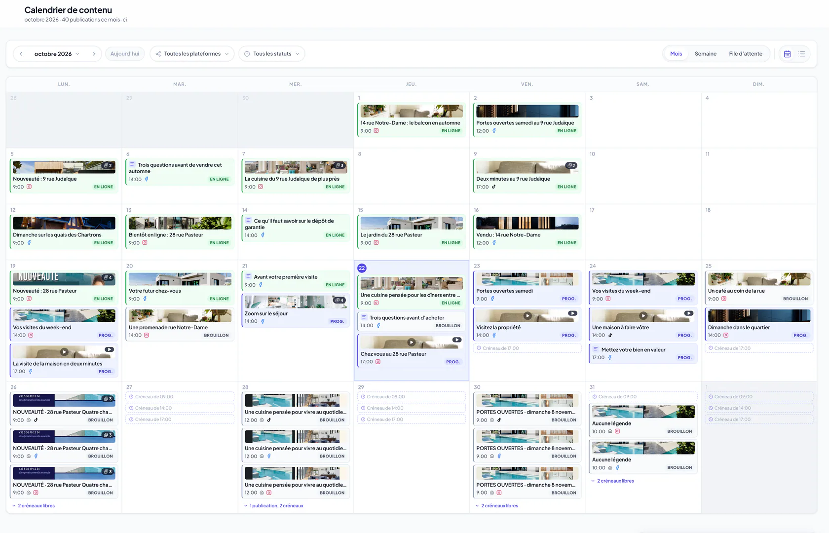
Task: Click video camera badge on Visitez la propriété
Action: (572, 313)
